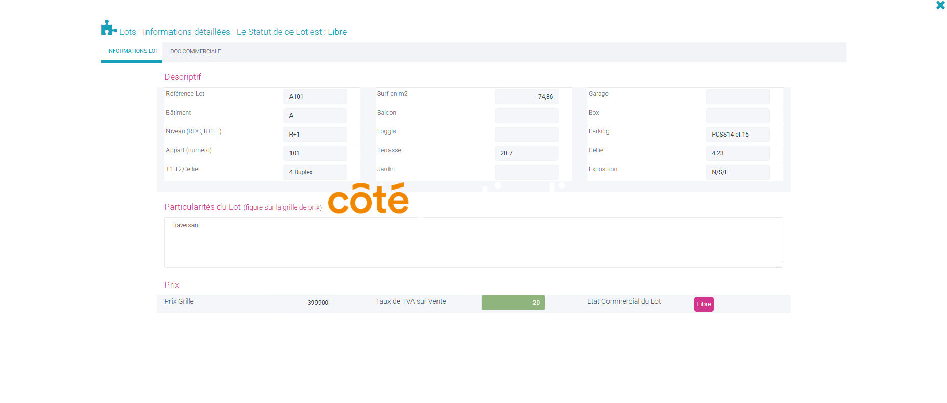Select the Informations Lot tab
The height and width of the screenshot is (403, 947).
pos(132,51)
